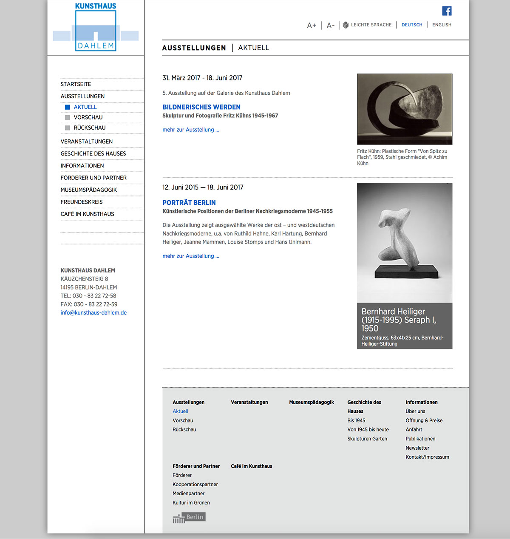Viewport: 510px width, 539px height.
Task: Open footer link Publikationen
Action: tap(420, 439)
